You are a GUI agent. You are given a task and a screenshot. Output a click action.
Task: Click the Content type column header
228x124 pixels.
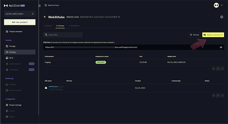tap(176, 81)
